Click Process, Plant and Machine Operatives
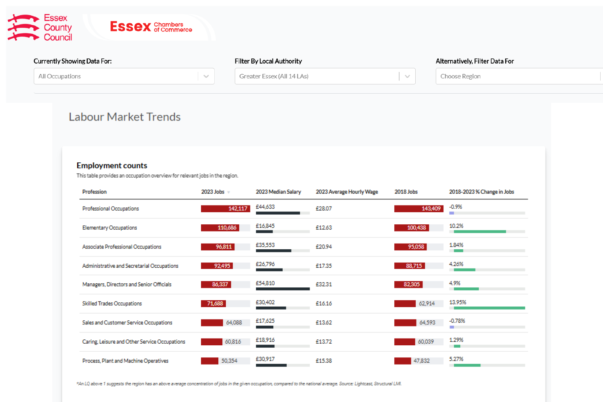Image resolution: width=603 pixels, height=402 pixels. click(125, 361)
